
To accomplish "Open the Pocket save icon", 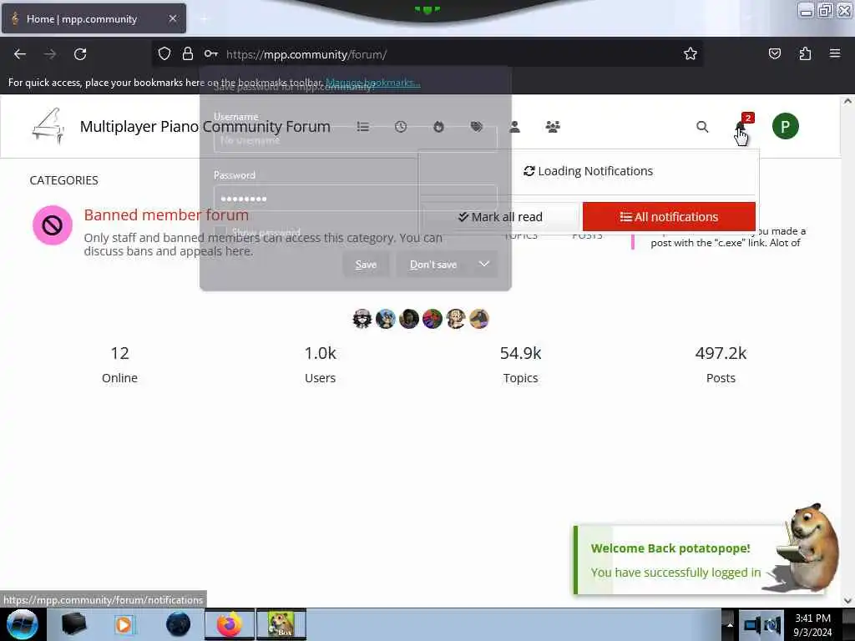I will point(774,53).
